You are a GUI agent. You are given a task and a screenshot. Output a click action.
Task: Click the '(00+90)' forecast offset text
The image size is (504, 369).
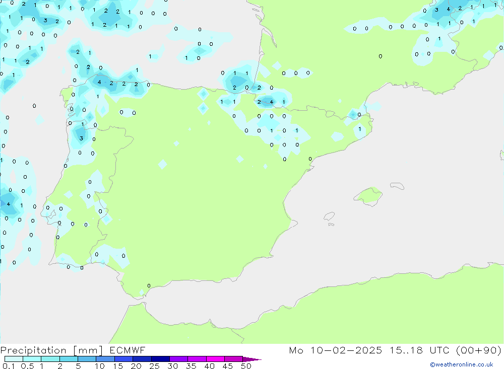[479, 350]
